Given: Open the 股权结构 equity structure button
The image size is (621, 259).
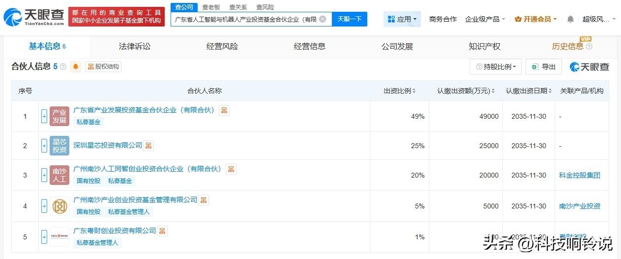Looking at the screenshot, I should 103,67.
